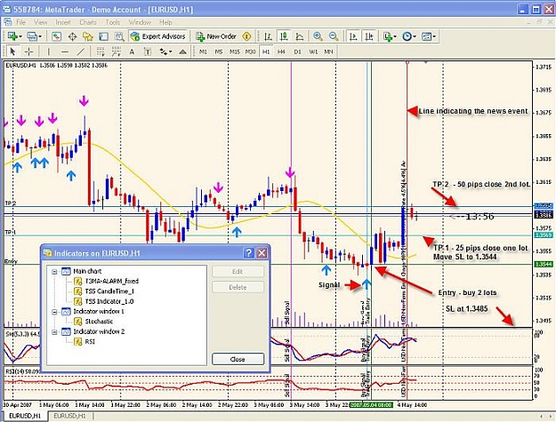The width and height of the screenshot is (556, 422).
Task: Switch chart to bar chart
Action: click(268, 36)
